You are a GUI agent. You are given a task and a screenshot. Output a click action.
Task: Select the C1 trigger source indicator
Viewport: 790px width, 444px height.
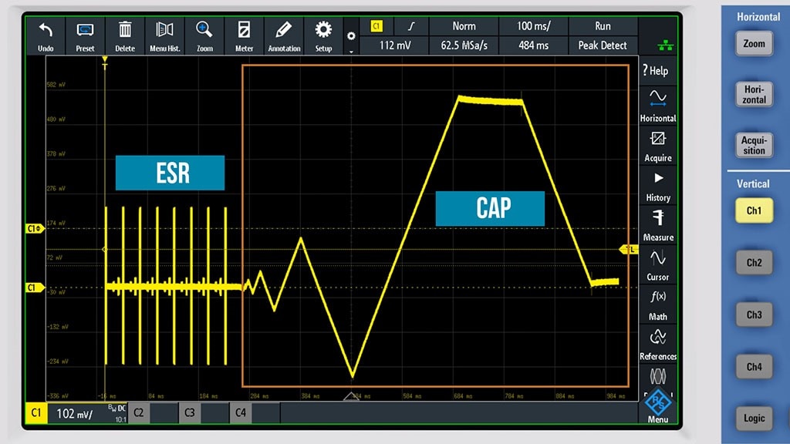[x=376, y=26]
